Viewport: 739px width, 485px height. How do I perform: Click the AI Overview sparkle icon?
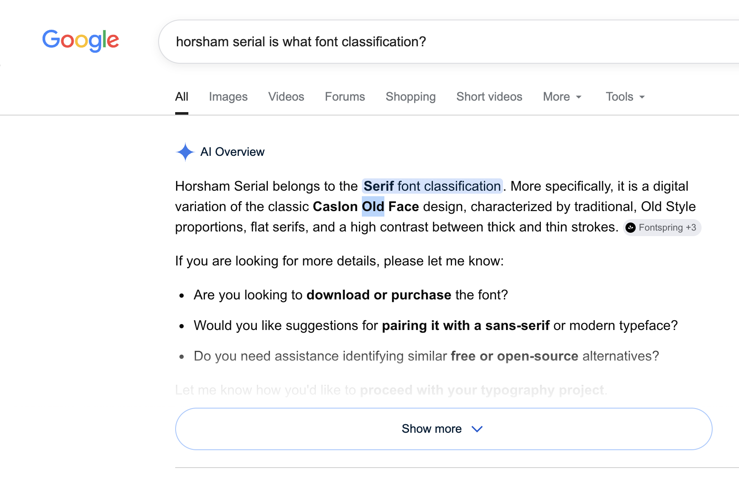(185, 152)
